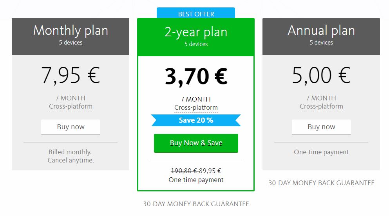Click money-back guarantee text below Annual plan
This screenshot has height=216, width=389.
click(x=321, y=183)
